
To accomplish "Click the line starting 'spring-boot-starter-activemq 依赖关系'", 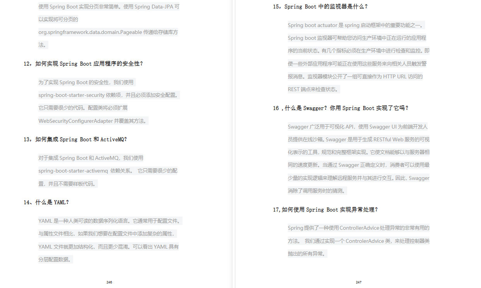I will click(108, 171).
